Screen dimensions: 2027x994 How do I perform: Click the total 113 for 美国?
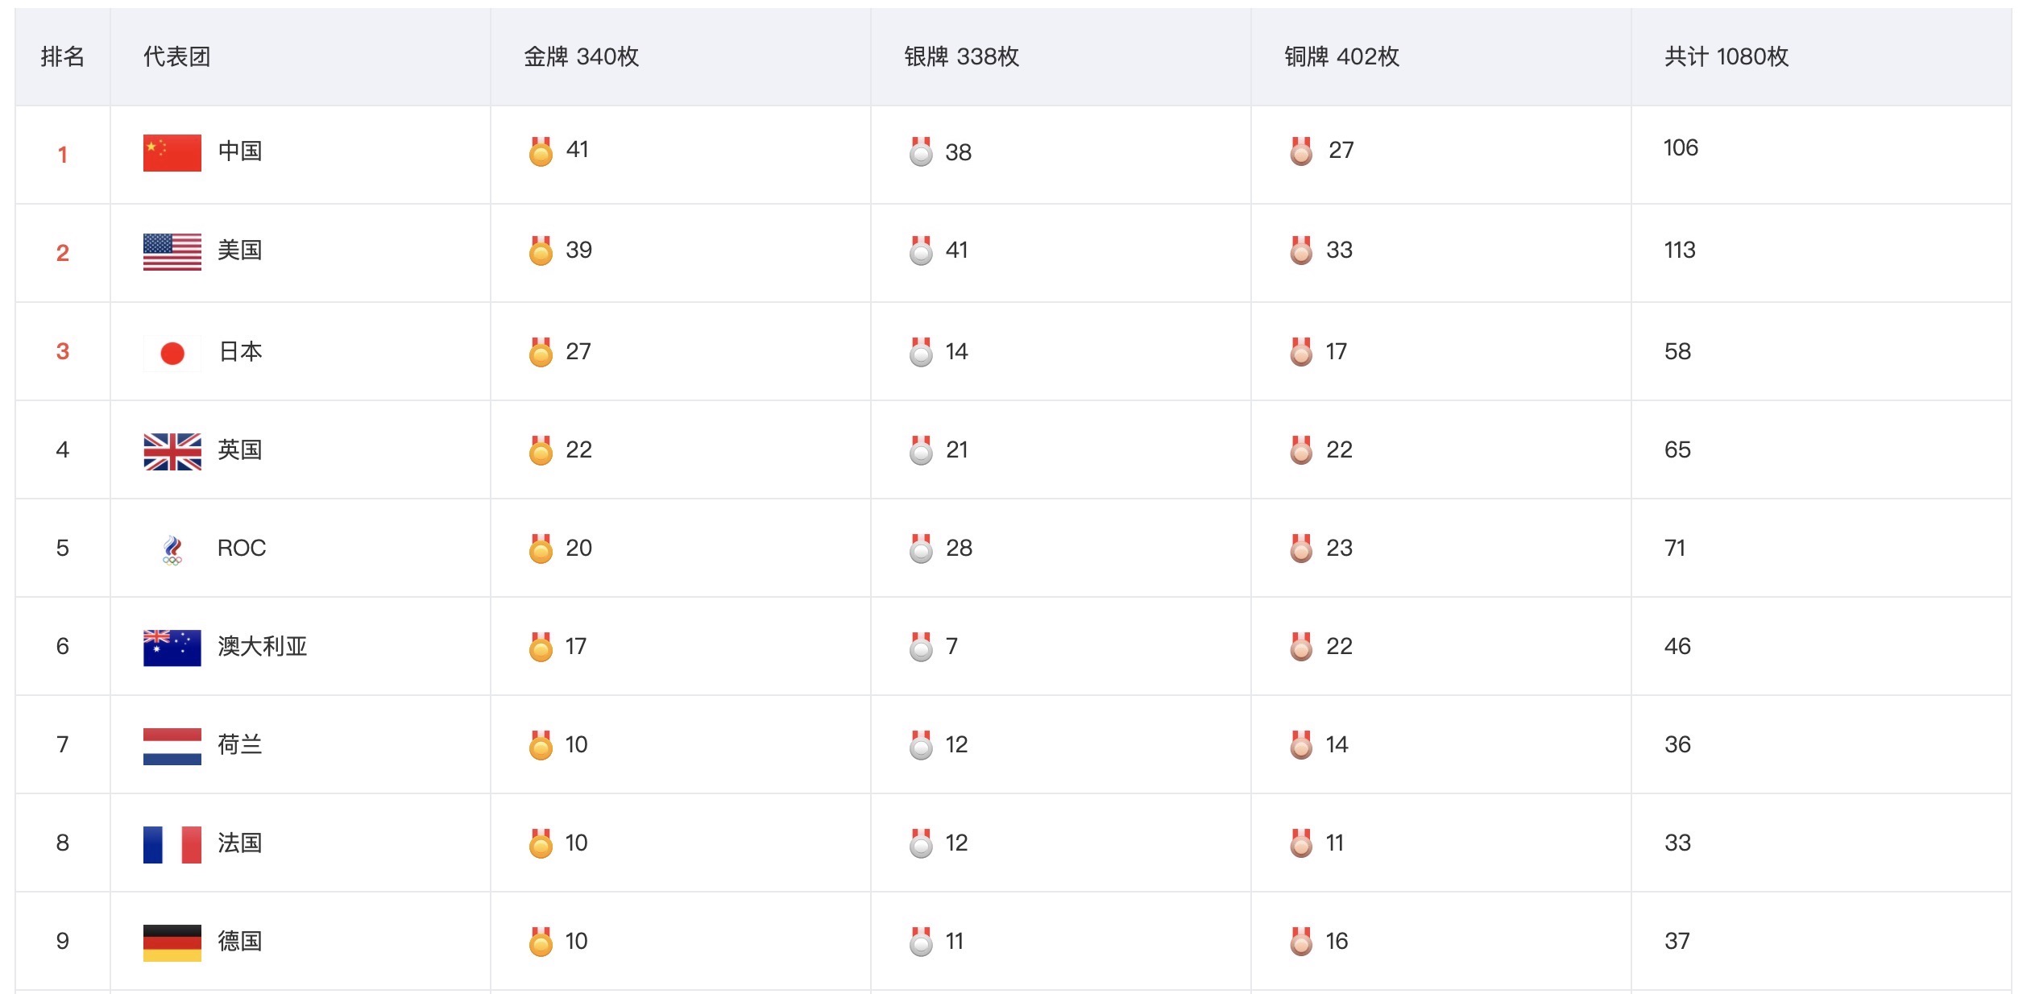pos(1679,250)
